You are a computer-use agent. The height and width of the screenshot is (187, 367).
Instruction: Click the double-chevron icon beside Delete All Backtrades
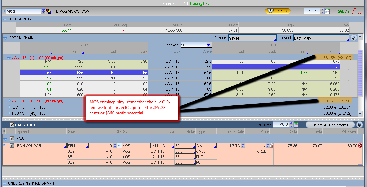coord(360,125)
